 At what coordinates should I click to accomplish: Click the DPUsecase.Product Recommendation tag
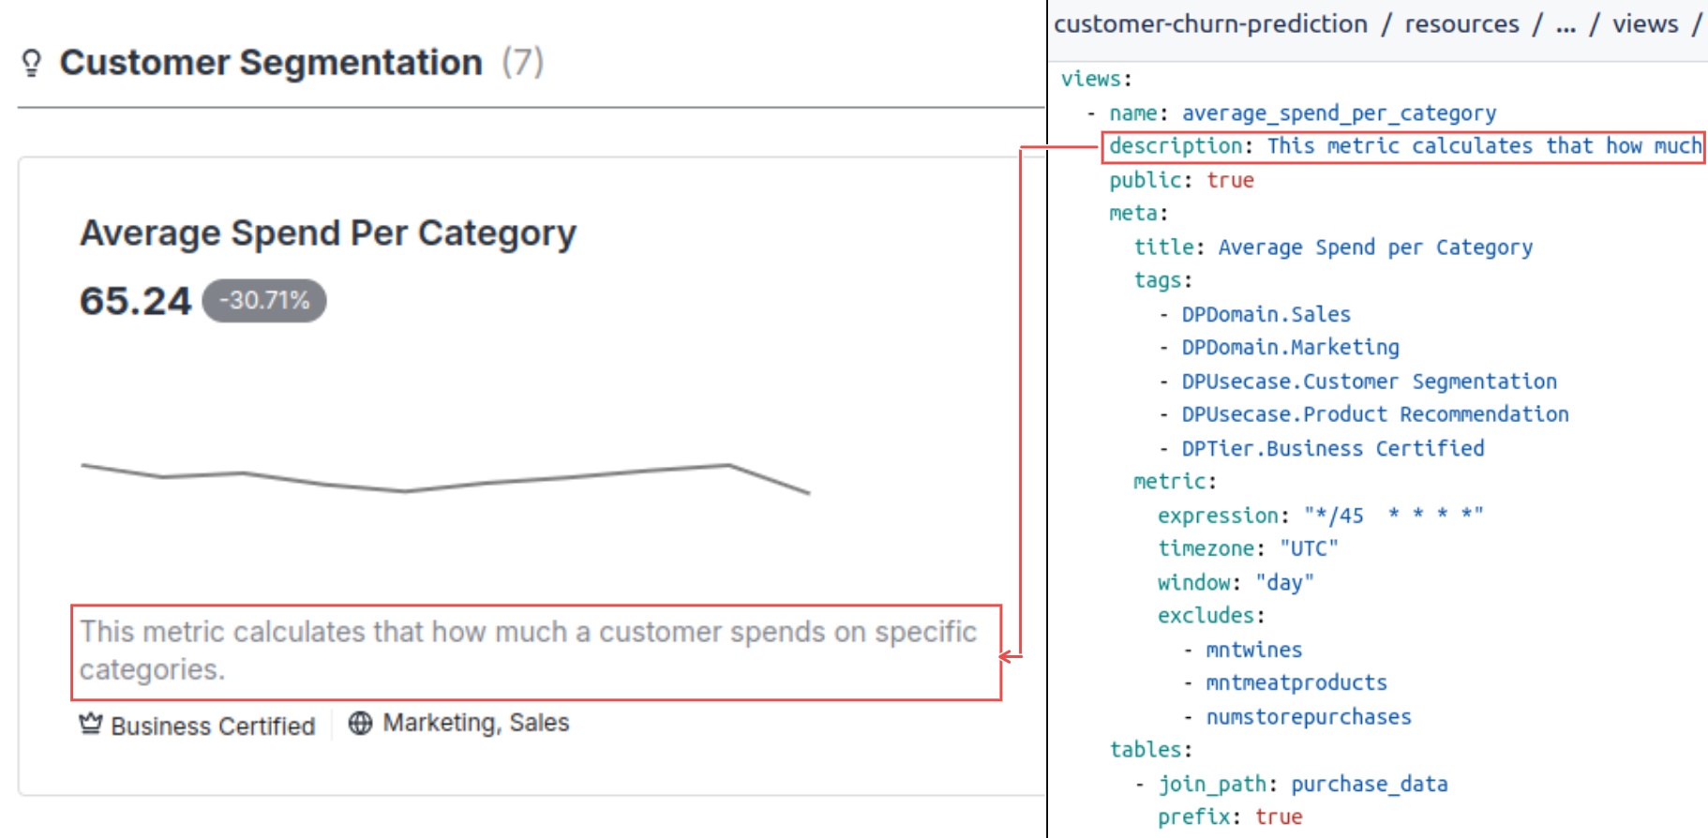1374,414
